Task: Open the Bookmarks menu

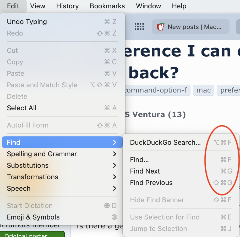Action: 107,6
